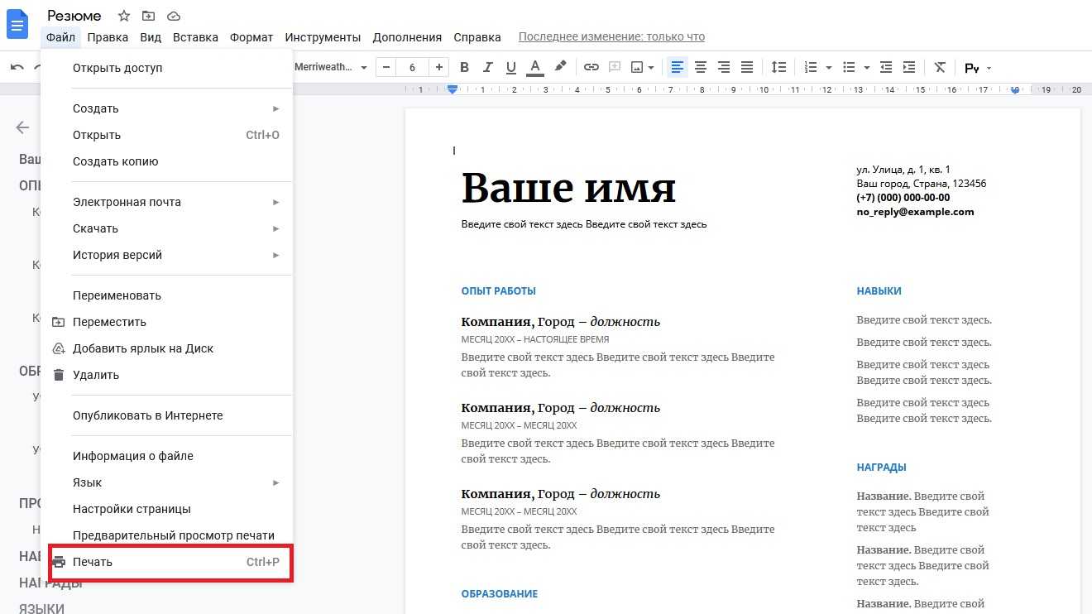Click the increase font size plus button

tap(439, 67)
